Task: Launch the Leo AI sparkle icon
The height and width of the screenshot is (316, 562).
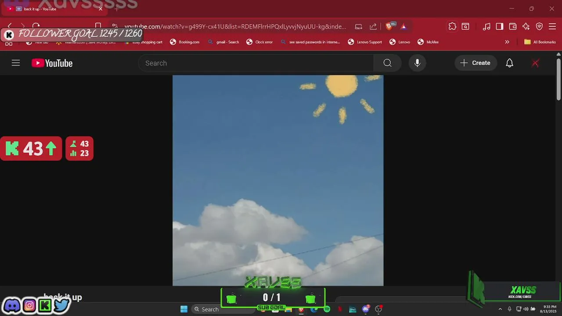Action: (x=526, y=26)
